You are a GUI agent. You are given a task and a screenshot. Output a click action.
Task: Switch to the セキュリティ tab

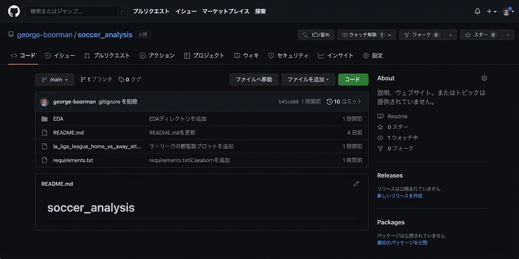(289, 55)
